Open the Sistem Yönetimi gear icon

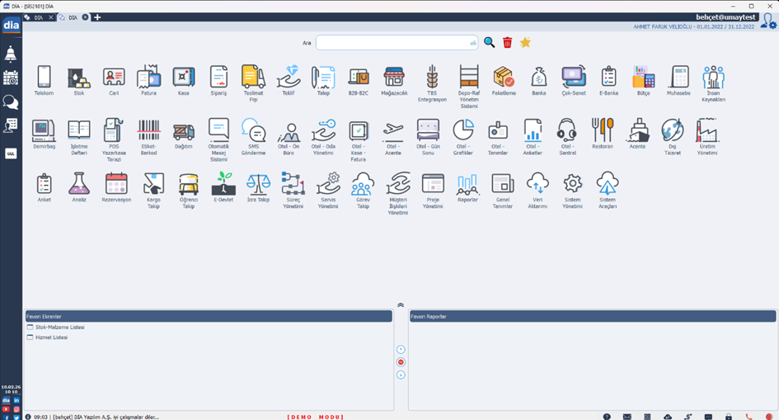[x=572, y=184]
